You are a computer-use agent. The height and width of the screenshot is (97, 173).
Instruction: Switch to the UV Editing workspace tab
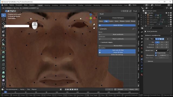click(x=63, y=5)
